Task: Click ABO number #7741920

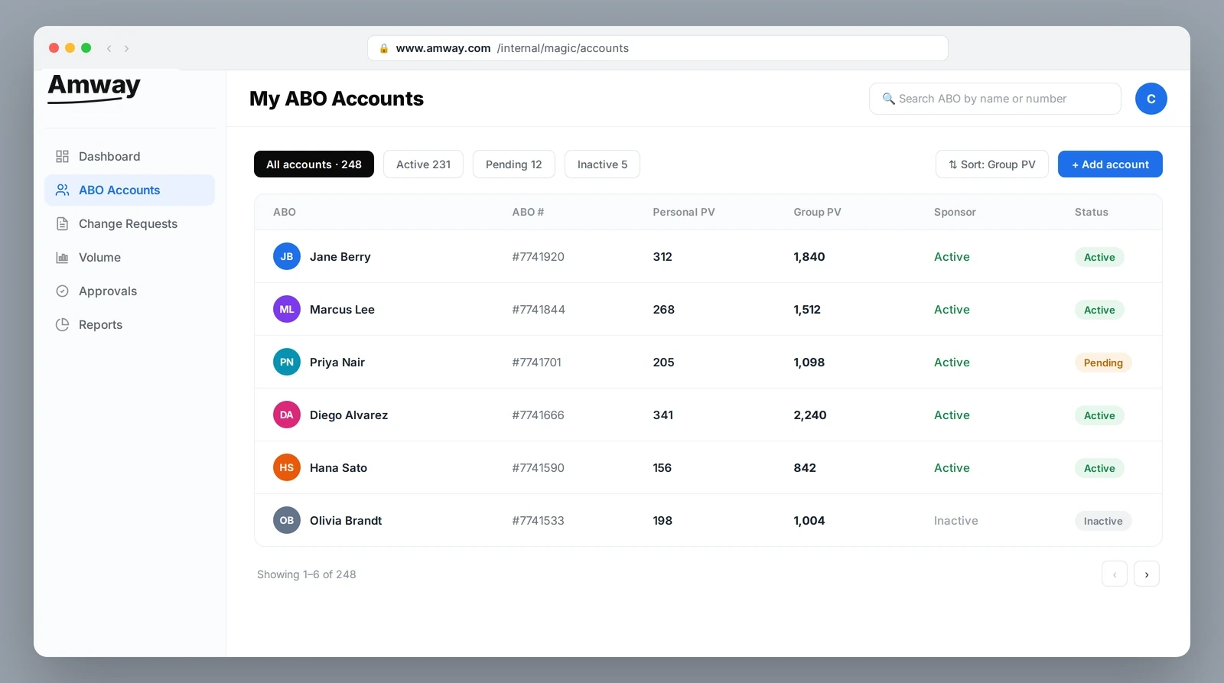Action: click(539, 257)
